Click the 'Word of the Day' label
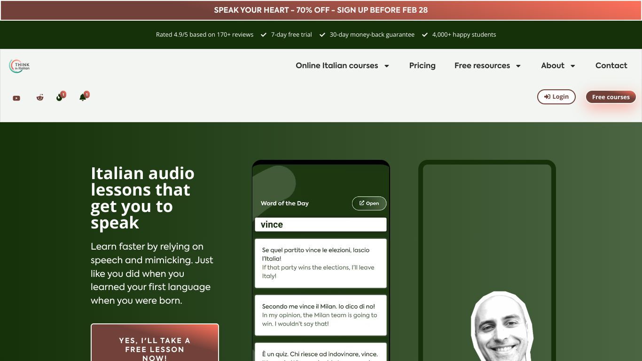This screenshot has width=642, height=361. click(285, 204)
